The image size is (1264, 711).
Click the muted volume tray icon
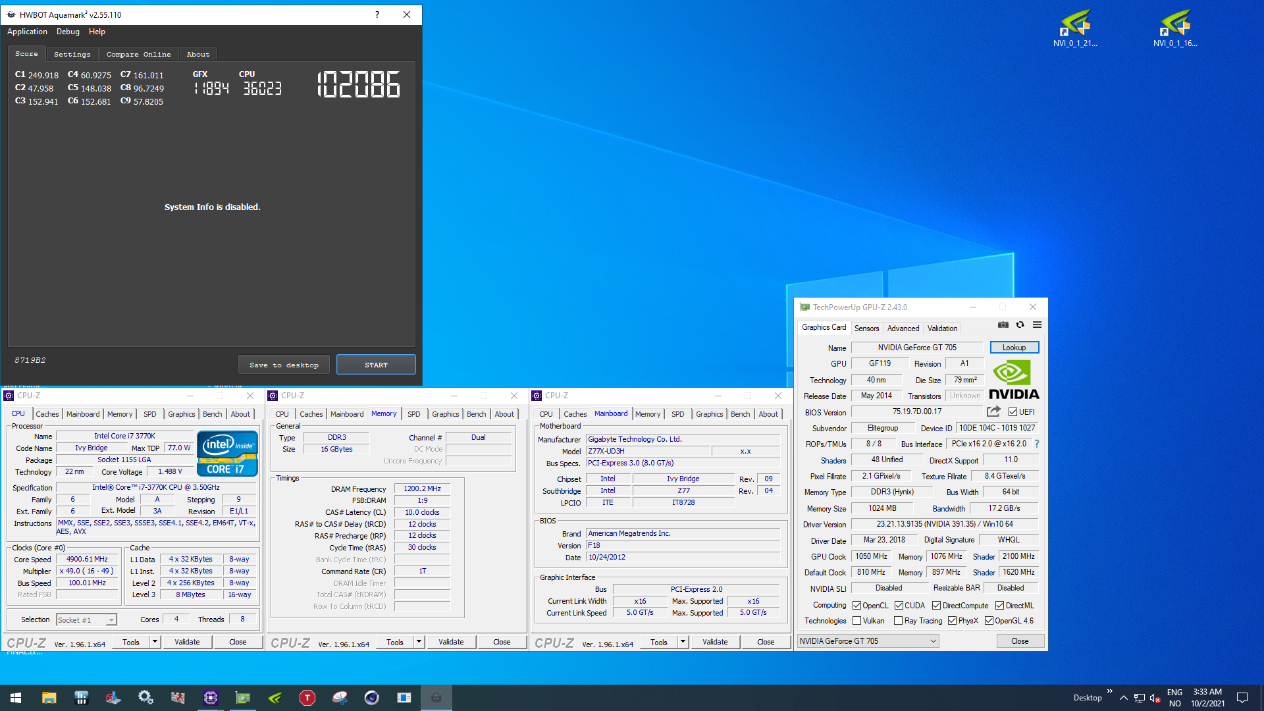(1155, 698)
